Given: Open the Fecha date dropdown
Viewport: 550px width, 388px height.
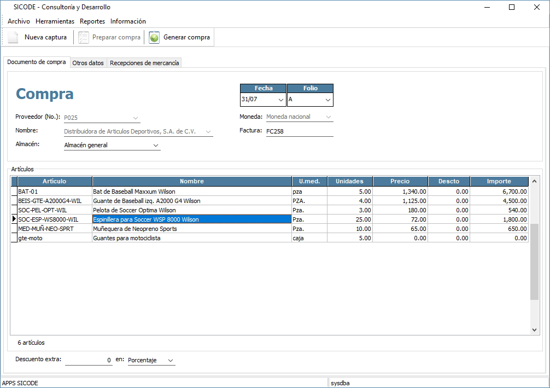Looking at the screenshot, I should [281, 100].
